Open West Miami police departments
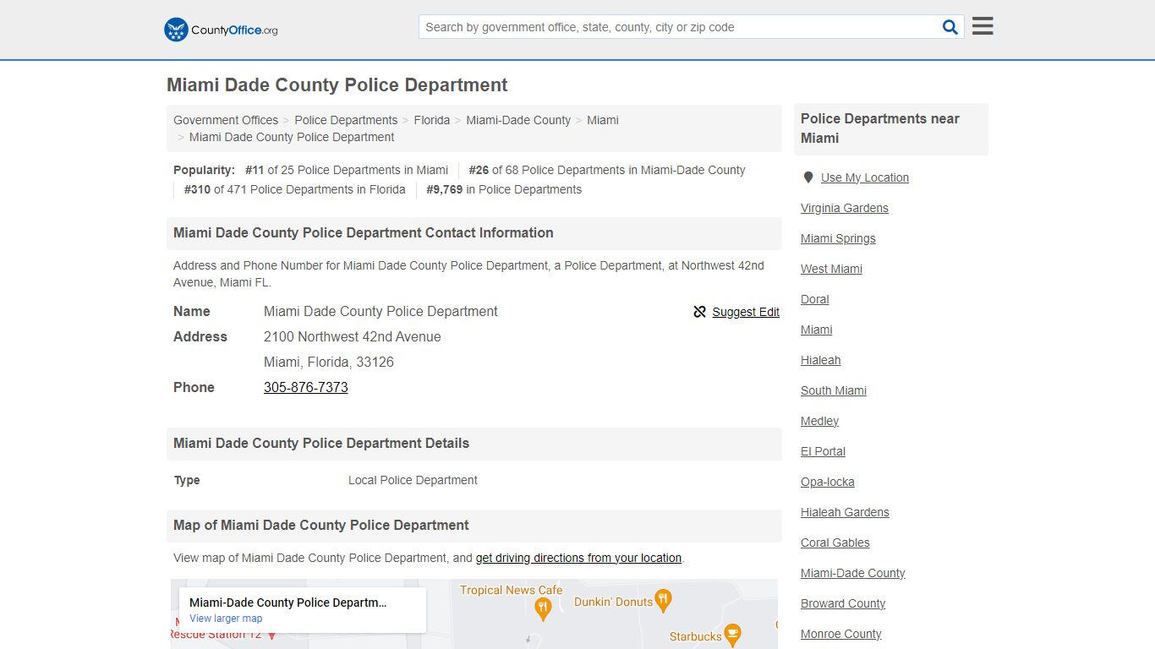Screen dimensions: 1155x649 pyautogui.click(x=831, y=269)
